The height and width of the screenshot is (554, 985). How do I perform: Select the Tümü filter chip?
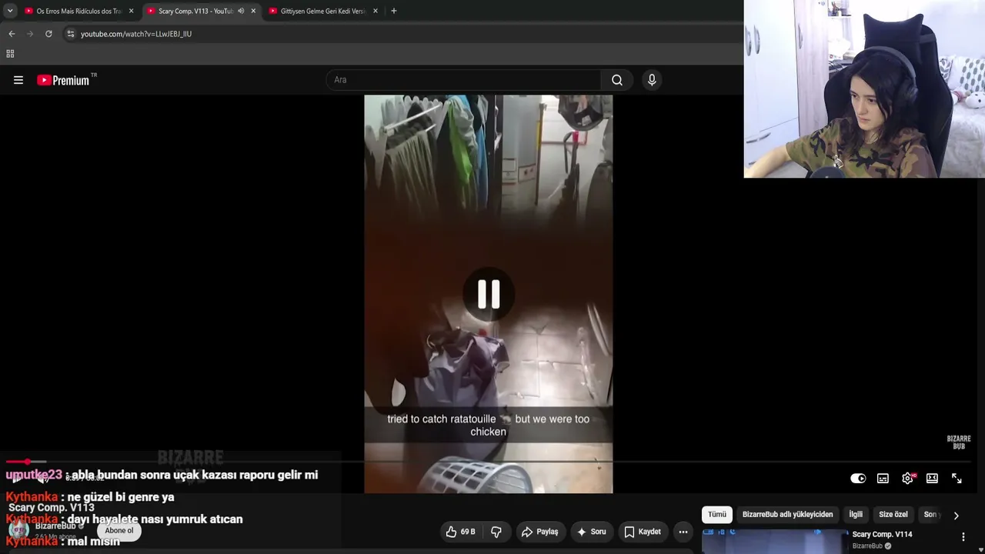[716, 515]
